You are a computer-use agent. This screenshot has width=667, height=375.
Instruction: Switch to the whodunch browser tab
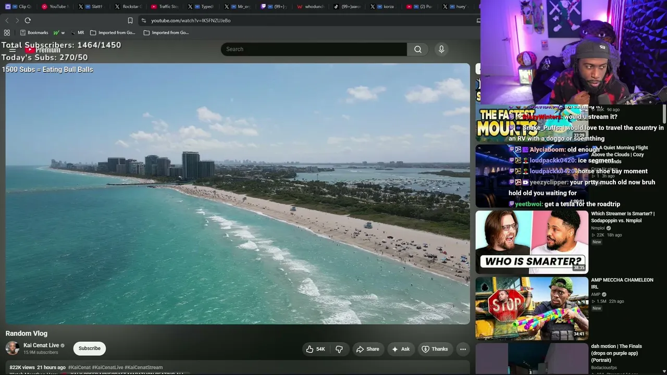pyautogui.click(x=310, y=7)
